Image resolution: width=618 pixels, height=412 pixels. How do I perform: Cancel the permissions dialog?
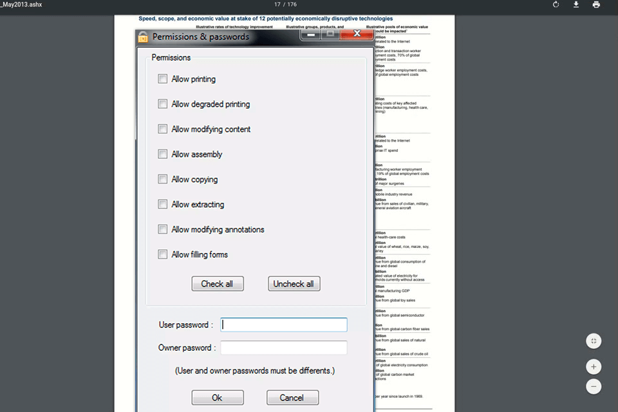[x=292, y=397]
